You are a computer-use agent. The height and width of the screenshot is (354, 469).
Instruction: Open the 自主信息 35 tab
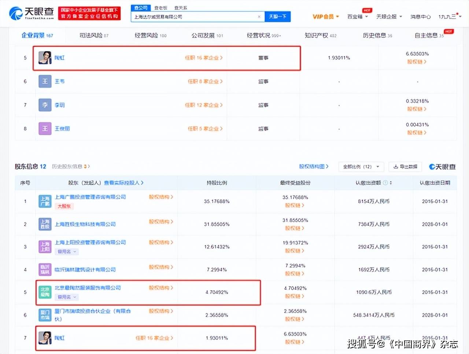429,36
